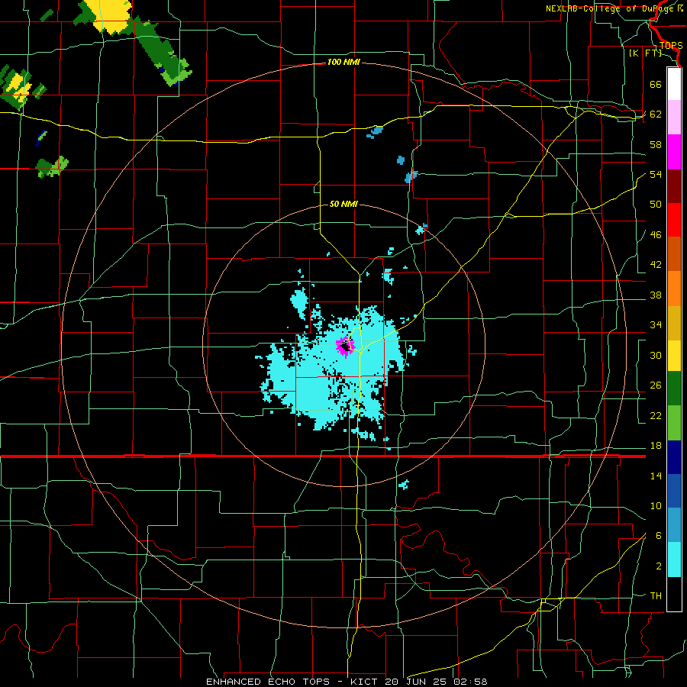The width and height of the screenshot is (687, 687).
Task: Click the legend value 58
Action: tap(656, 144)
